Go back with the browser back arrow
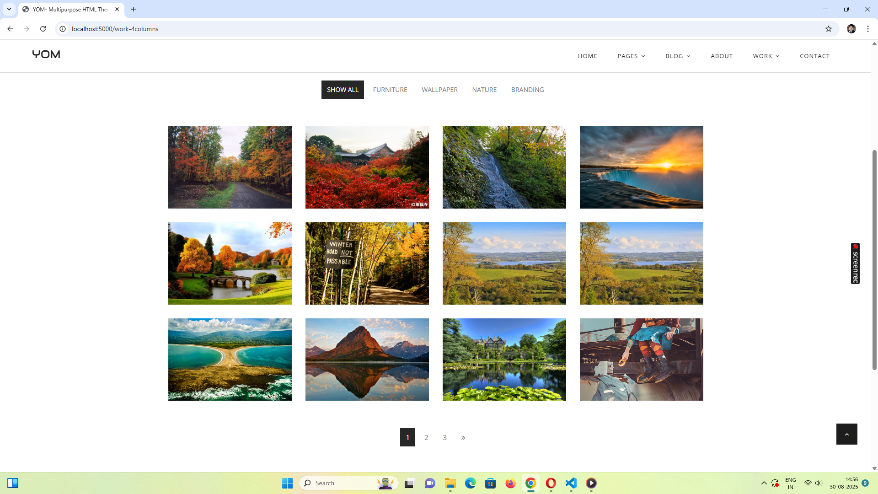This screenshot has height=494, width=878. tap(10, 29)
